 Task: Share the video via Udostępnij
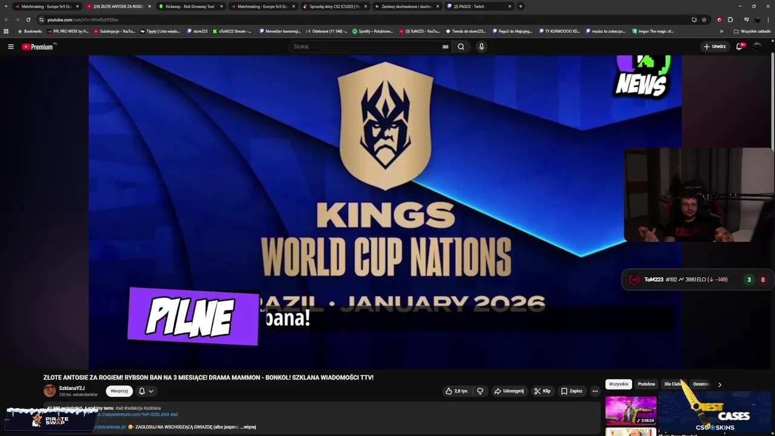click(x=509, y=391)
